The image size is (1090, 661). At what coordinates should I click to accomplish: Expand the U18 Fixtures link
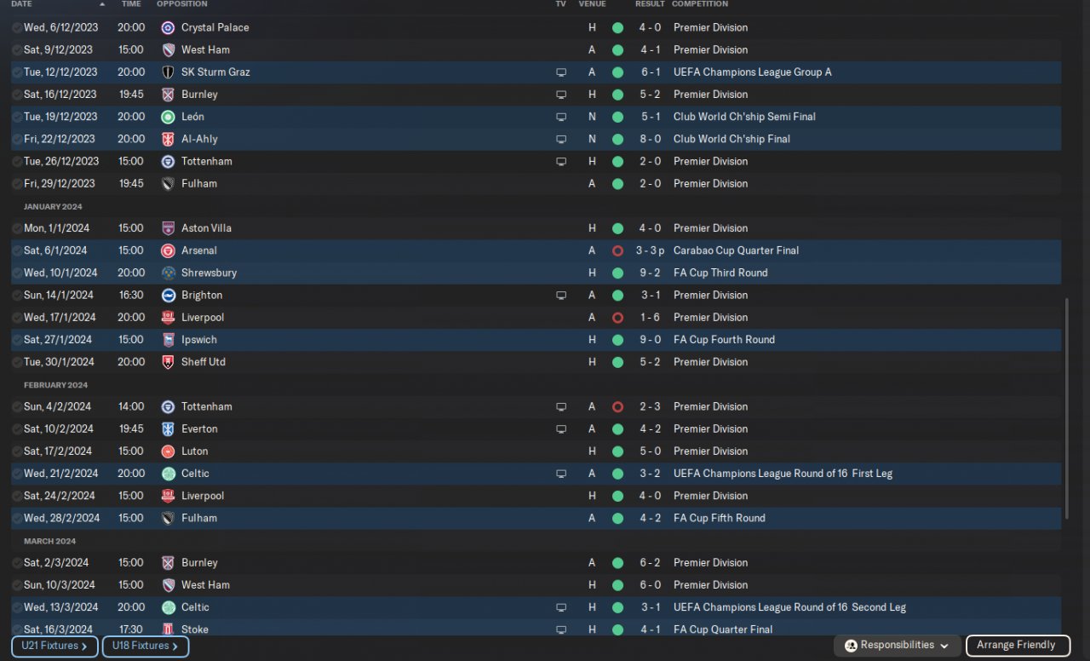point(146,646)
